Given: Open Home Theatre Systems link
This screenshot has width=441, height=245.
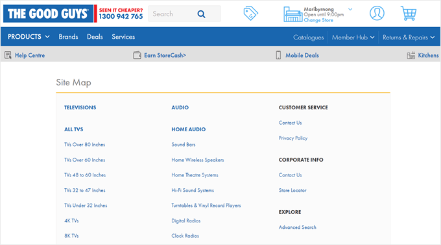Looking at the screenshot, I should coord(195,175).
